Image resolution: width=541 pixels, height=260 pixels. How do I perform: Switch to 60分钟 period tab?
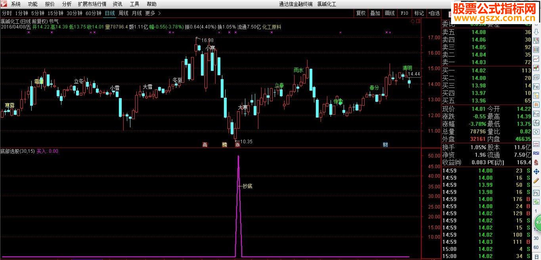click(94, 13)
